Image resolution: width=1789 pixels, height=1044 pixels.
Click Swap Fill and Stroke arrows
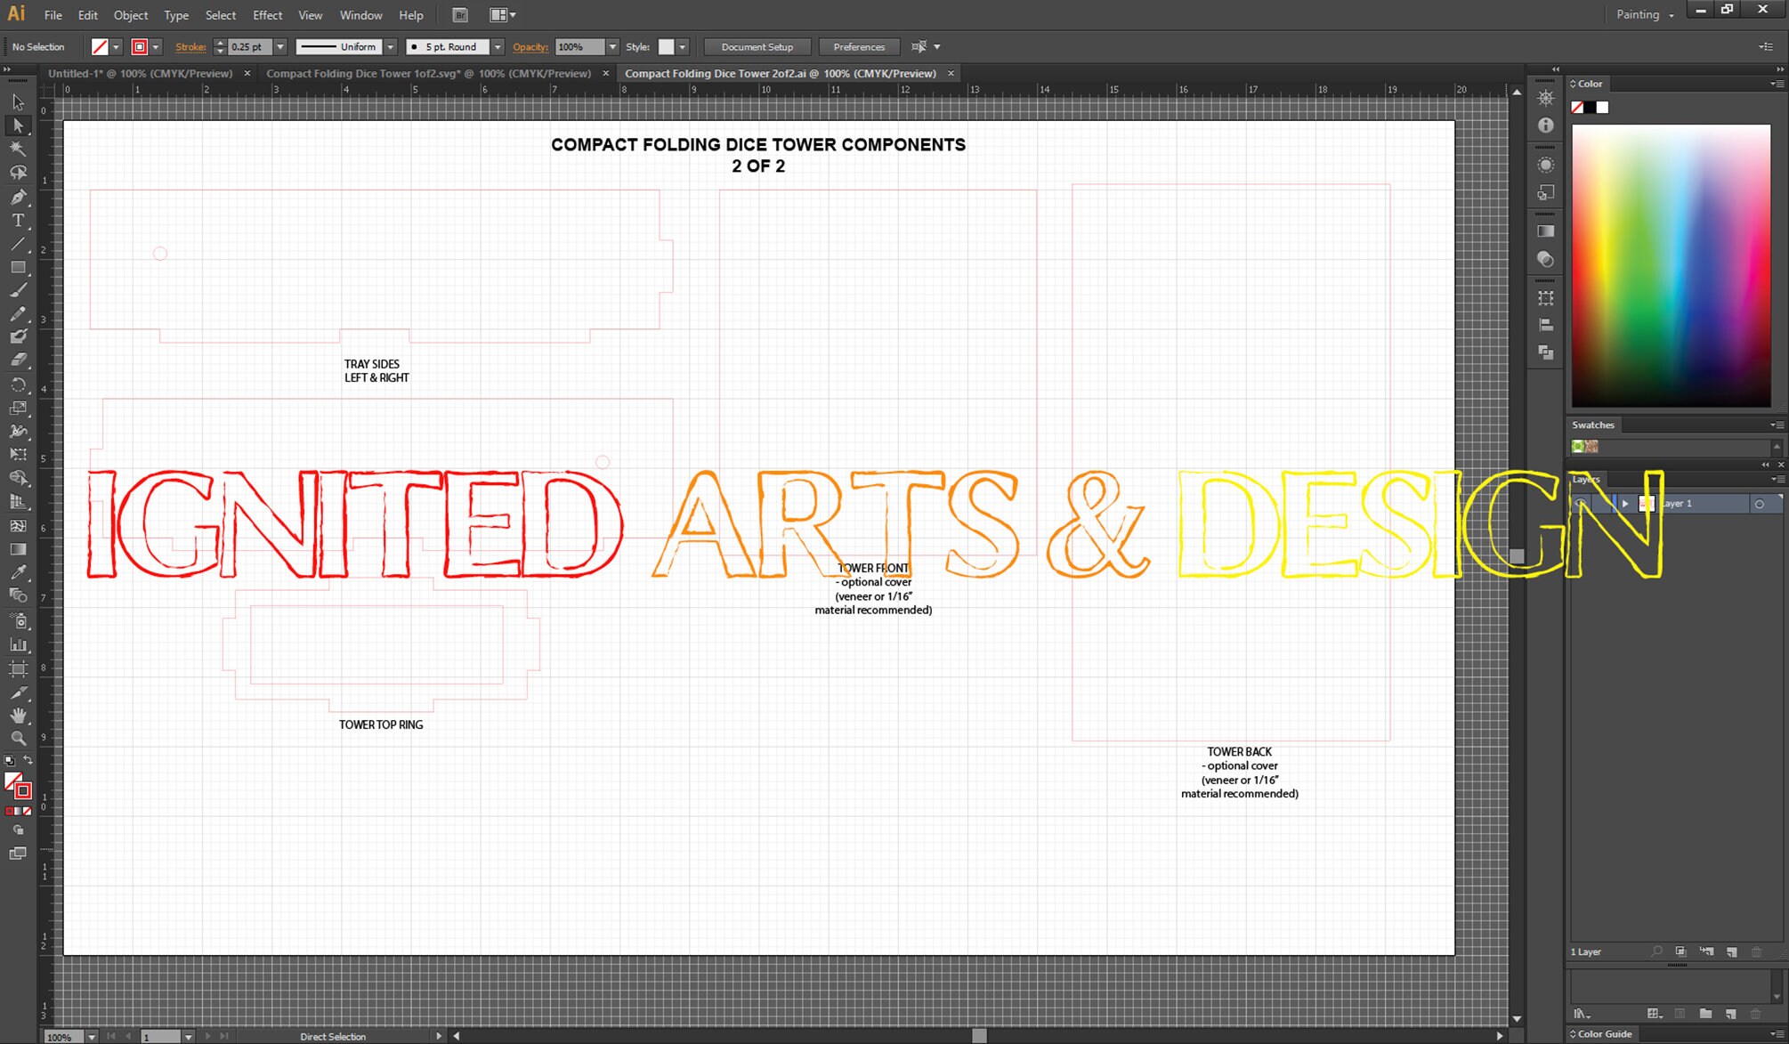click(28, 761)
